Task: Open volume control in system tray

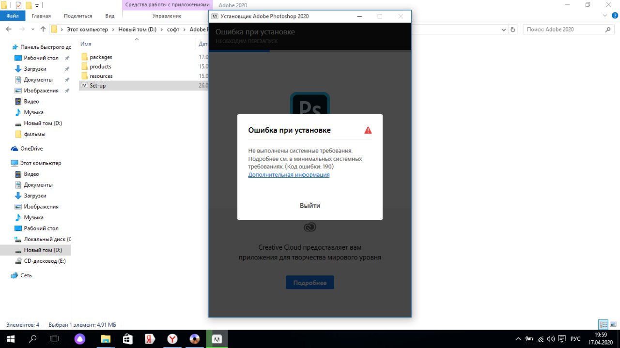Action: click(551, 339)
